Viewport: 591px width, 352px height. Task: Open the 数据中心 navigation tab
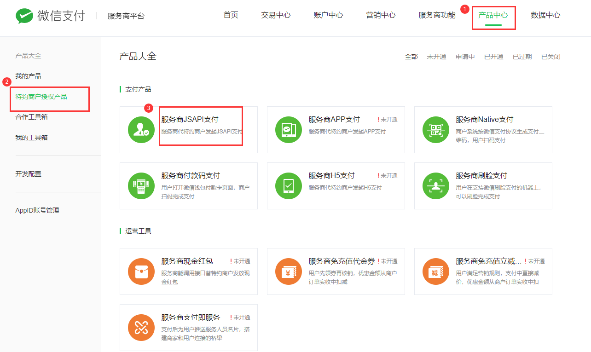(545, 15)
